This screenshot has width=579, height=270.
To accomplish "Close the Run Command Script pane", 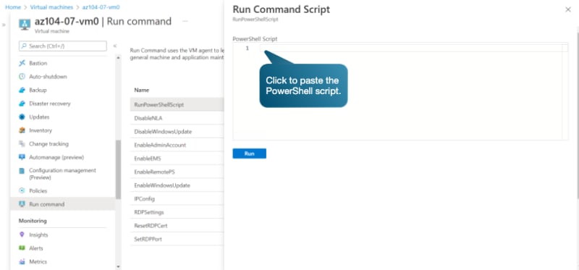I will coord(568,10).
